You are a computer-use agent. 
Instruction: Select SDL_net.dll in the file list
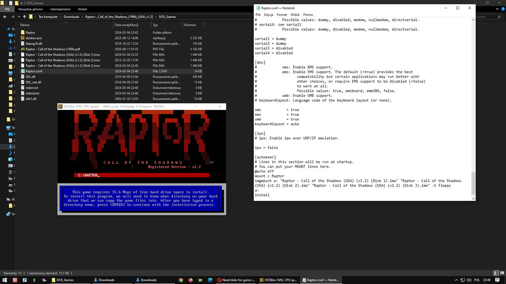33,82
